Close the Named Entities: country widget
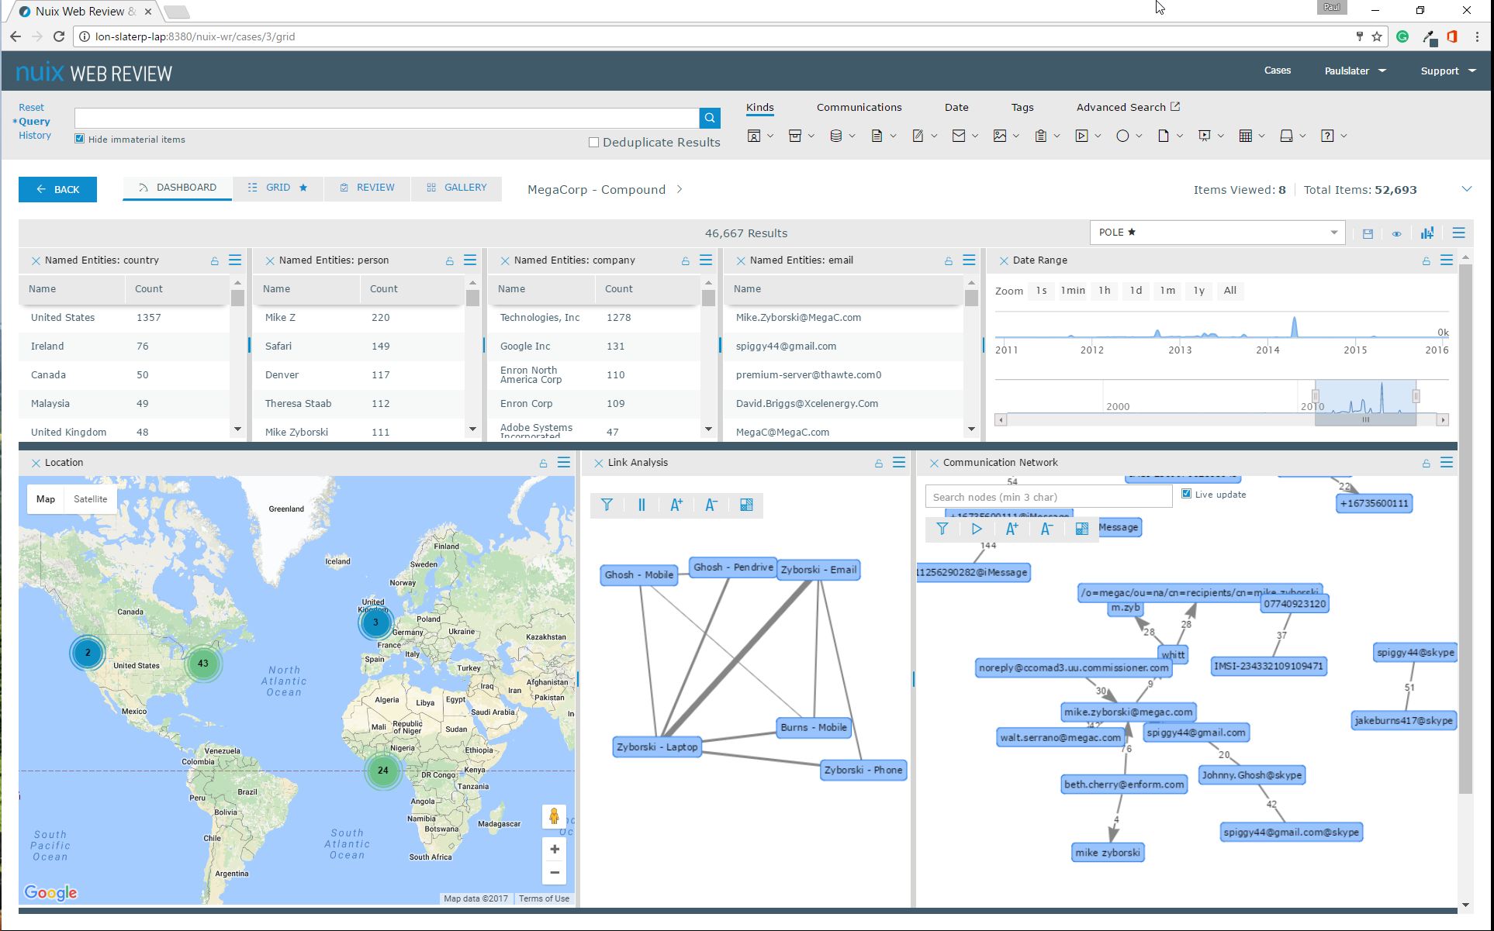This screenshot has height=931, width=1494. coord(36,261)
